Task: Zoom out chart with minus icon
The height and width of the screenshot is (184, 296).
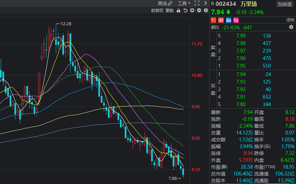Action: [199, 11]
